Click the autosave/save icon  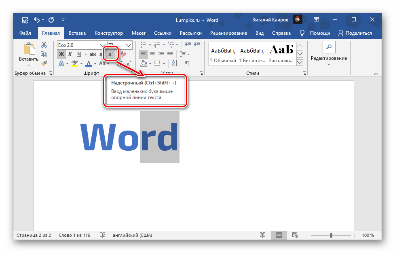[x=25, y=20]
